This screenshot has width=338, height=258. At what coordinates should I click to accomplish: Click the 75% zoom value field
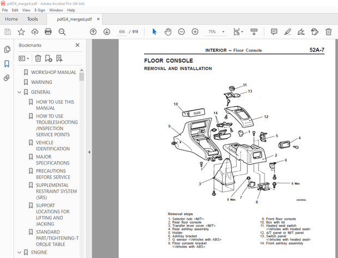[212, 32]
